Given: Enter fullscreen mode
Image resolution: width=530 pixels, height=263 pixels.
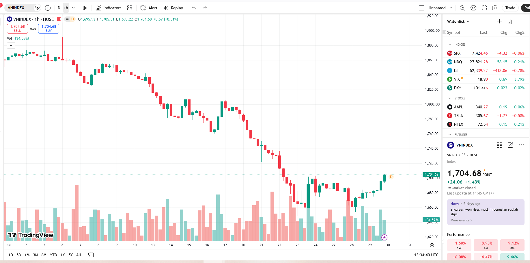Looking at the screenshot, I should coord(484,8).
